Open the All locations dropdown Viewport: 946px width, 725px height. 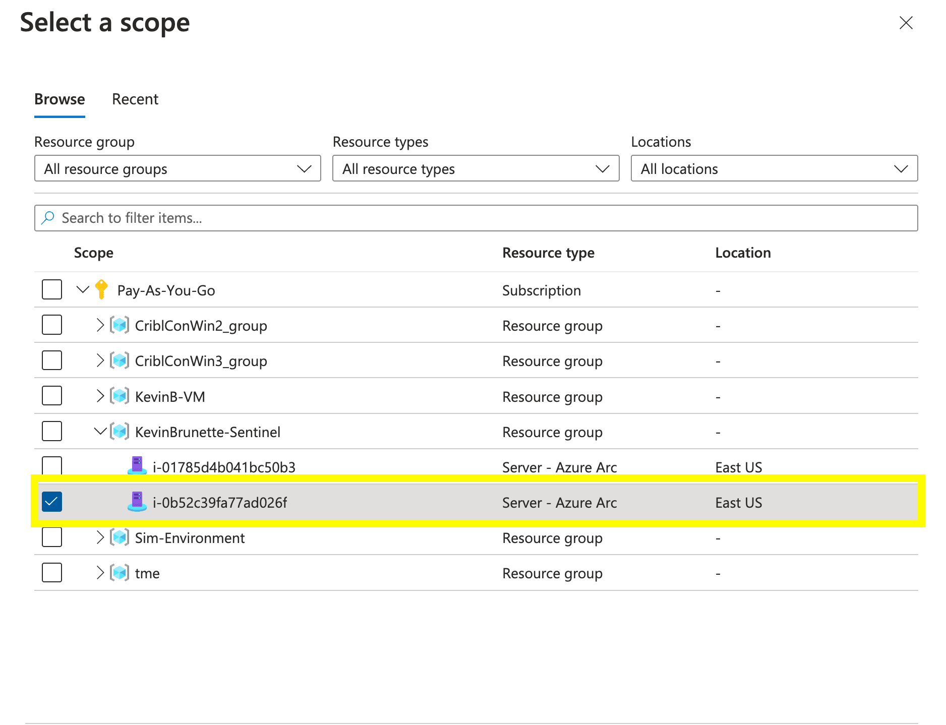774,168
